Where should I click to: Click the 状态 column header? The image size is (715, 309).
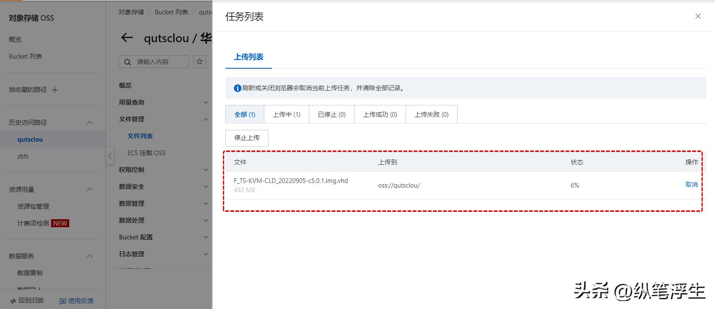[x=577, y=162]
